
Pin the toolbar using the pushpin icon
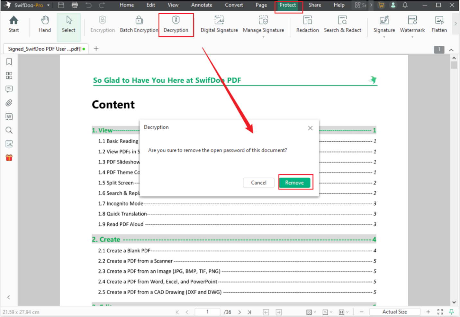[451, 312]
